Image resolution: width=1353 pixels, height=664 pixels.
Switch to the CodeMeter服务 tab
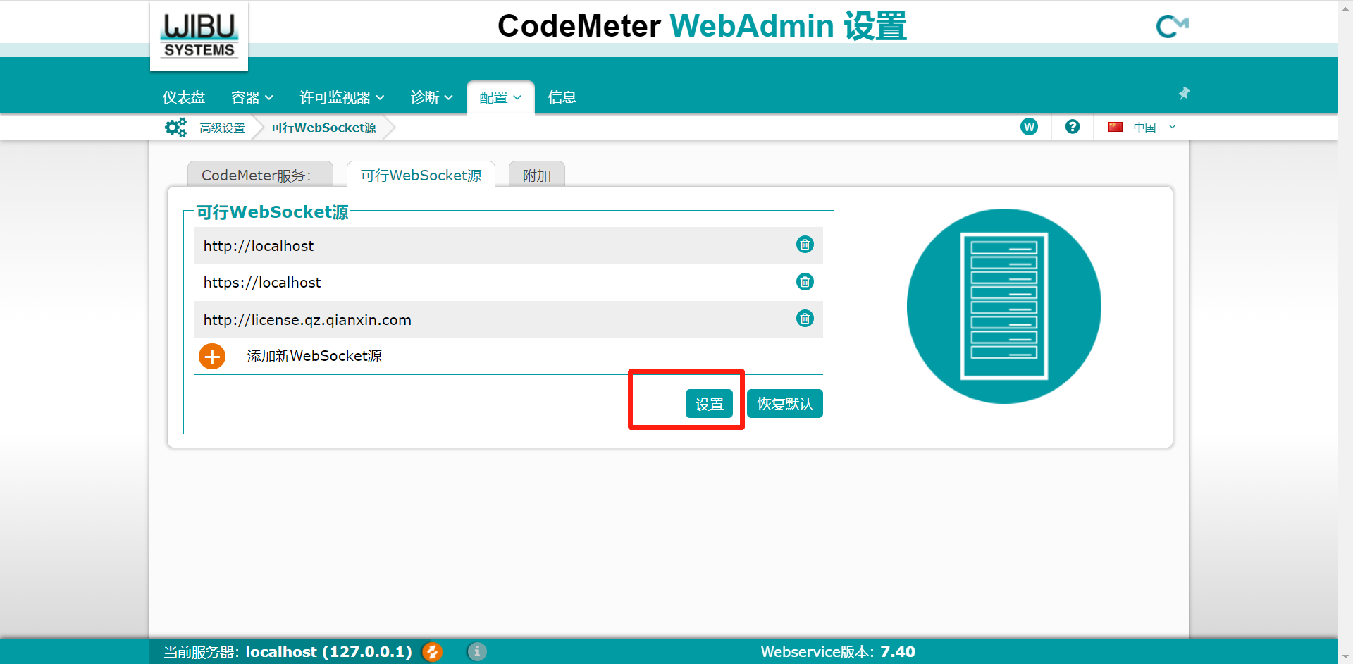pos(260,175)
